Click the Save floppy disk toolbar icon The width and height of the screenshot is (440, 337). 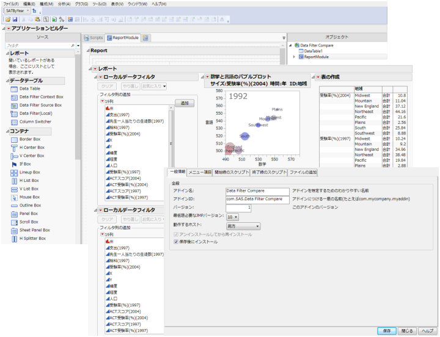(15, 20)
